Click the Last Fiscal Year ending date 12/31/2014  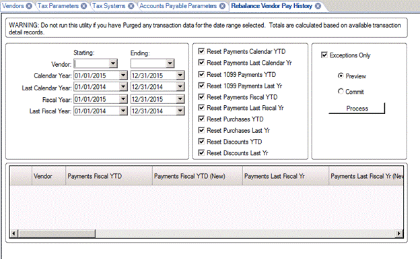point(147,111)
